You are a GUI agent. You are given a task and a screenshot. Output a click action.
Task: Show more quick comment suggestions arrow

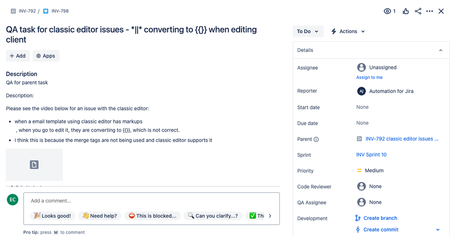click(x=270, y=216)
